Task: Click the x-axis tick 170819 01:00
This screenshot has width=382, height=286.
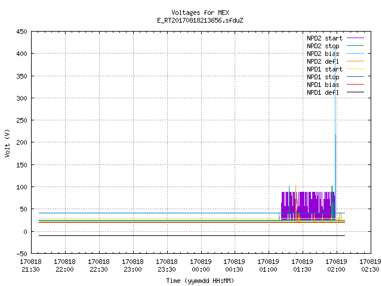Action: (268, 266)
